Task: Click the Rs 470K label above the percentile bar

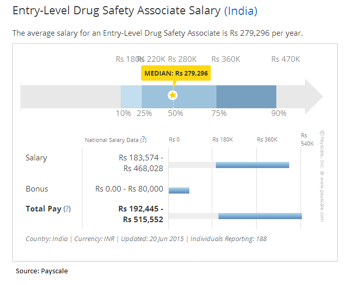Action: point(286,59)
